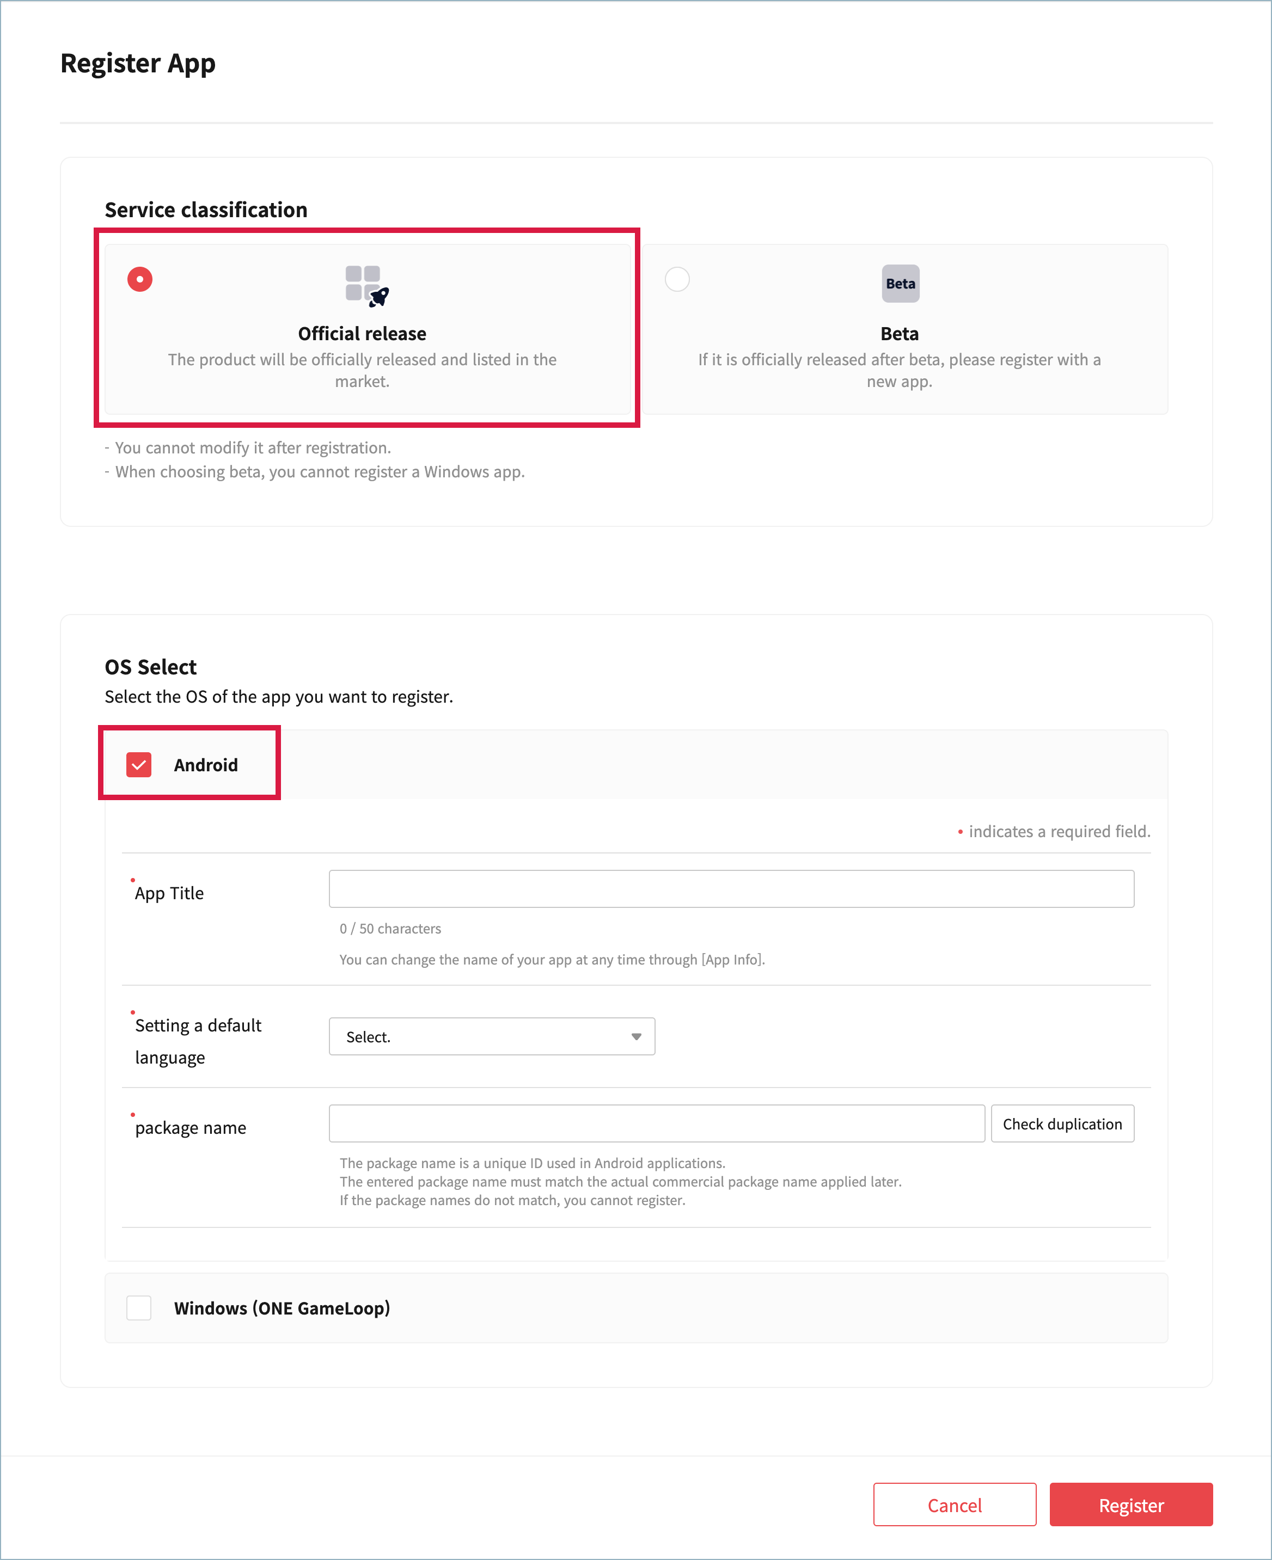Click the Official release description text
Screen dimensions: 1272x1560
pyautogui.click(x=362, y=370)
